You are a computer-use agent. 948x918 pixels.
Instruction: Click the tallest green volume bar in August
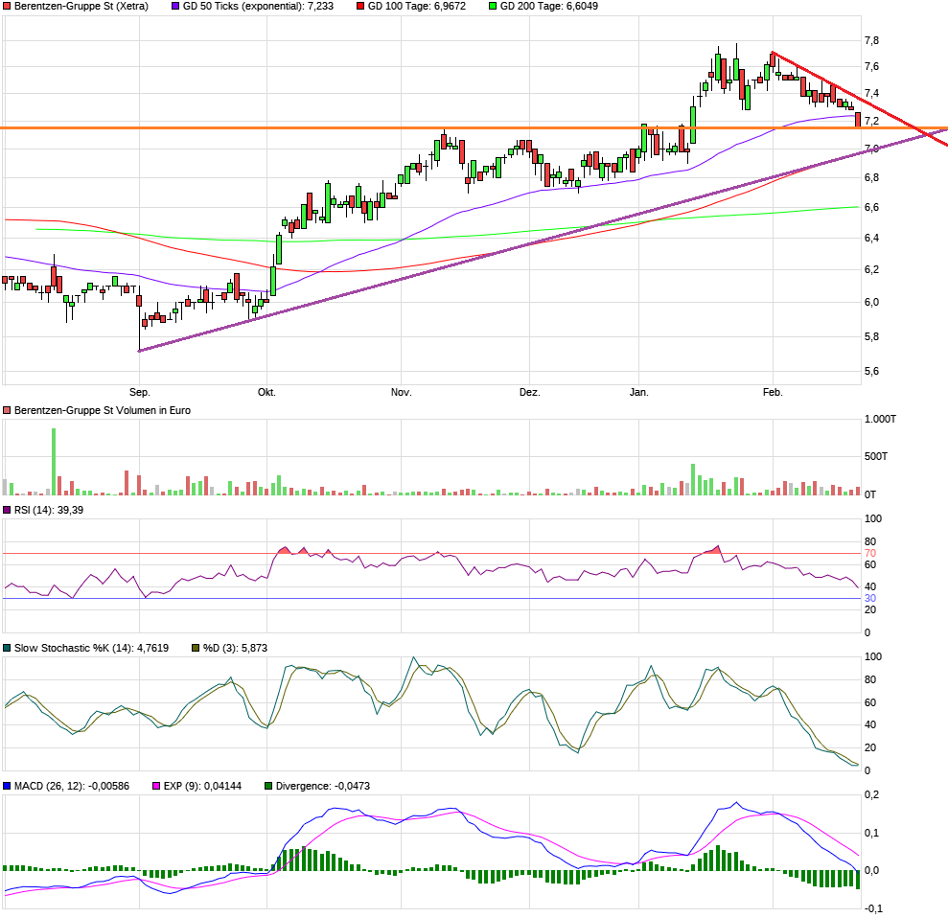(54, 462)
